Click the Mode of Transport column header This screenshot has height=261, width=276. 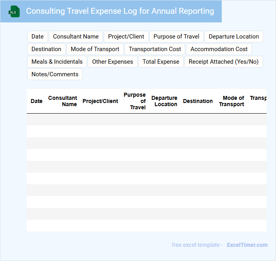click(232, 101)
